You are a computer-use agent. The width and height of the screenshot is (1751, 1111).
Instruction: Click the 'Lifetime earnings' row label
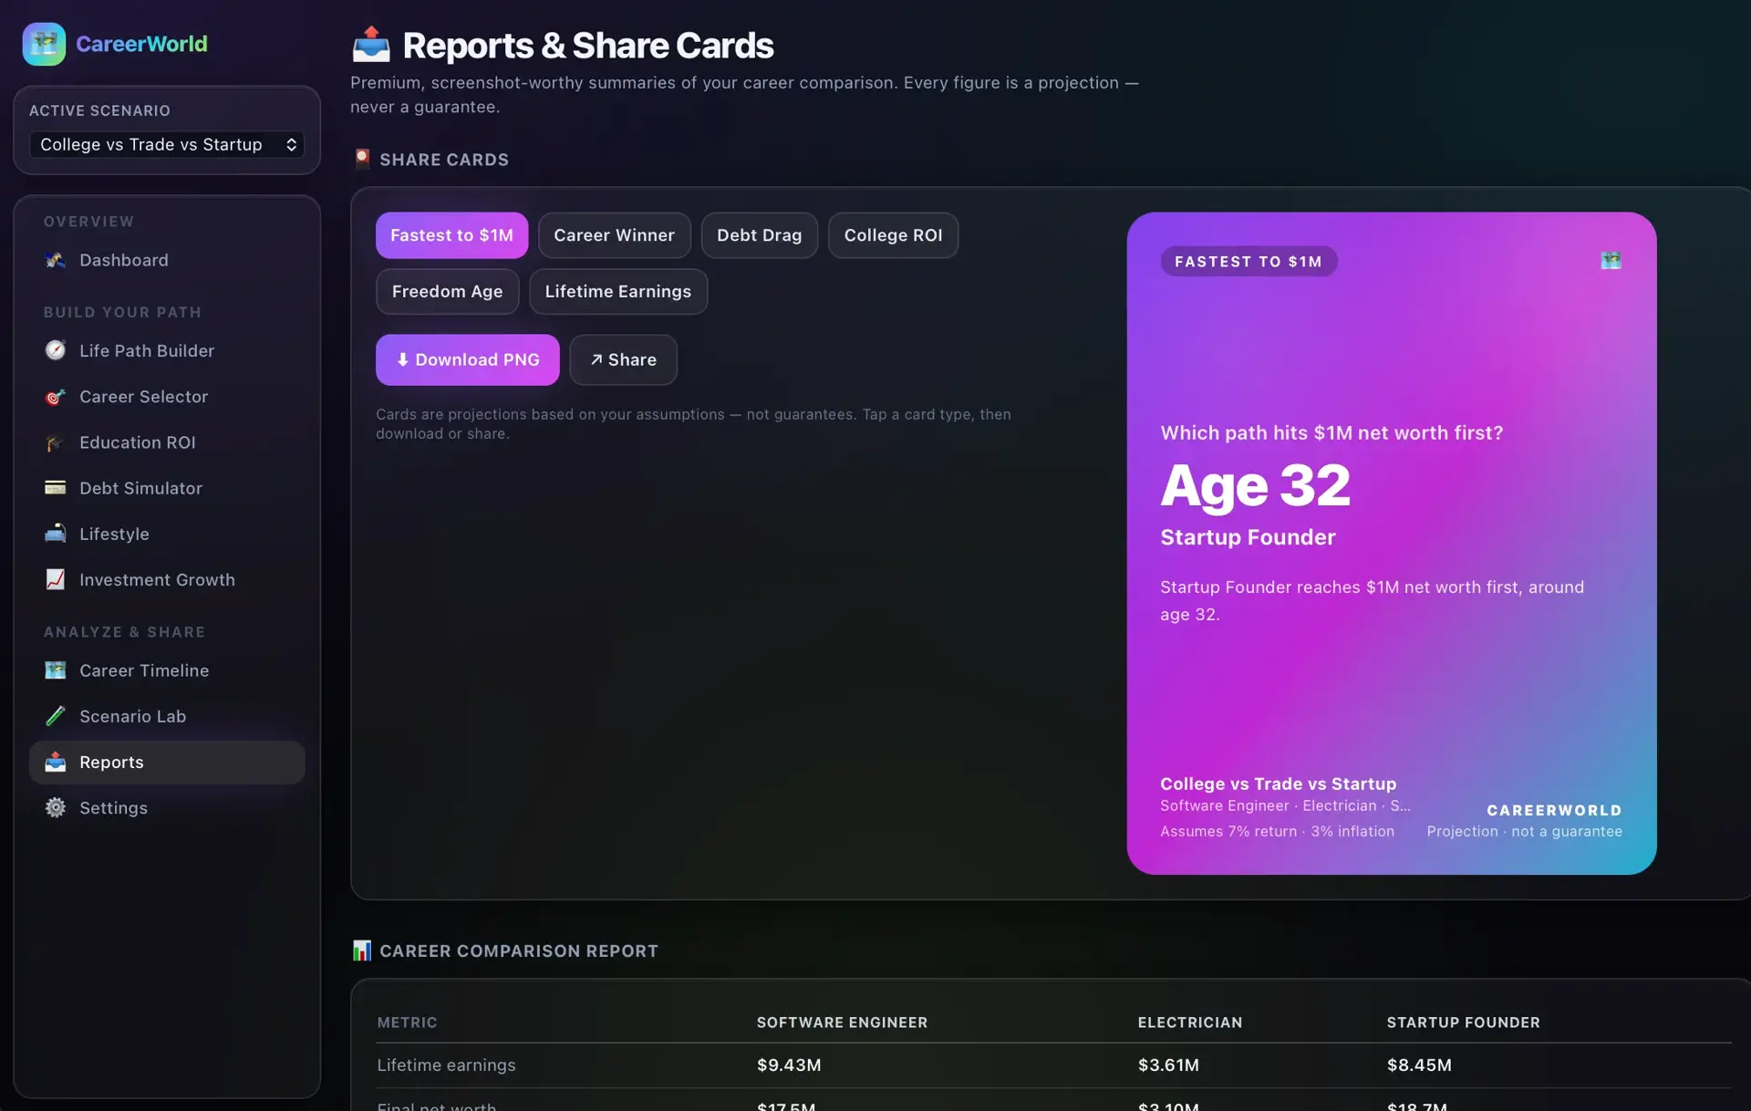click(x=446, y=1065)
